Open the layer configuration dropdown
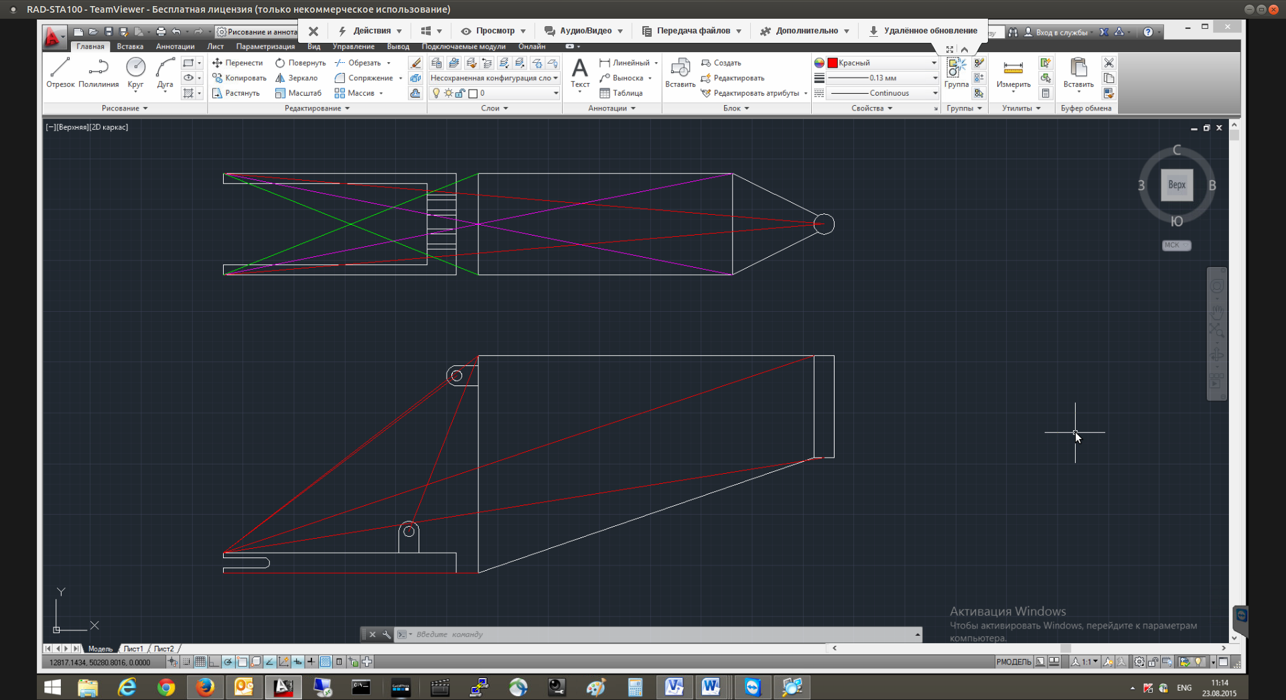 point(494,78)
